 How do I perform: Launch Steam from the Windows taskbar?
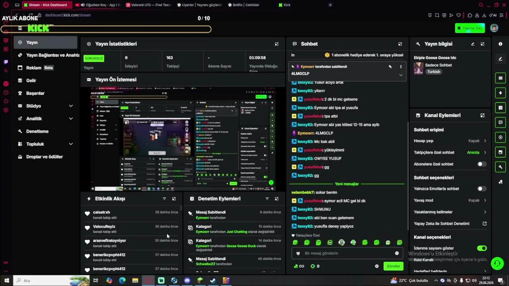[213, 280]
